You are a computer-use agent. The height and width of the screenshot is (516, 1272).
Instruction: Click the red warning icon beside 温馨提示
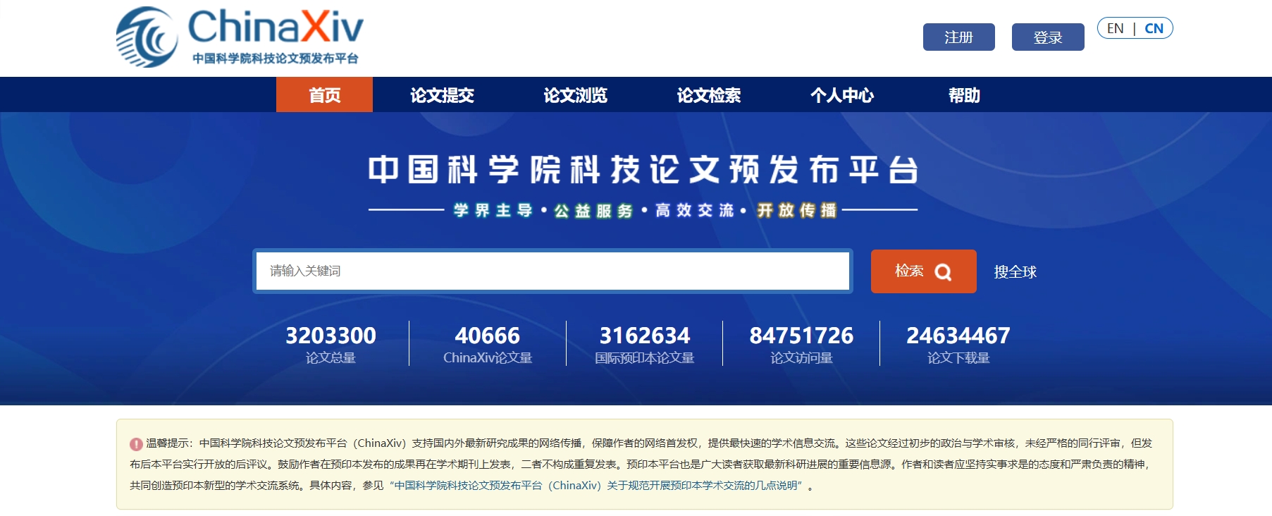136,444
